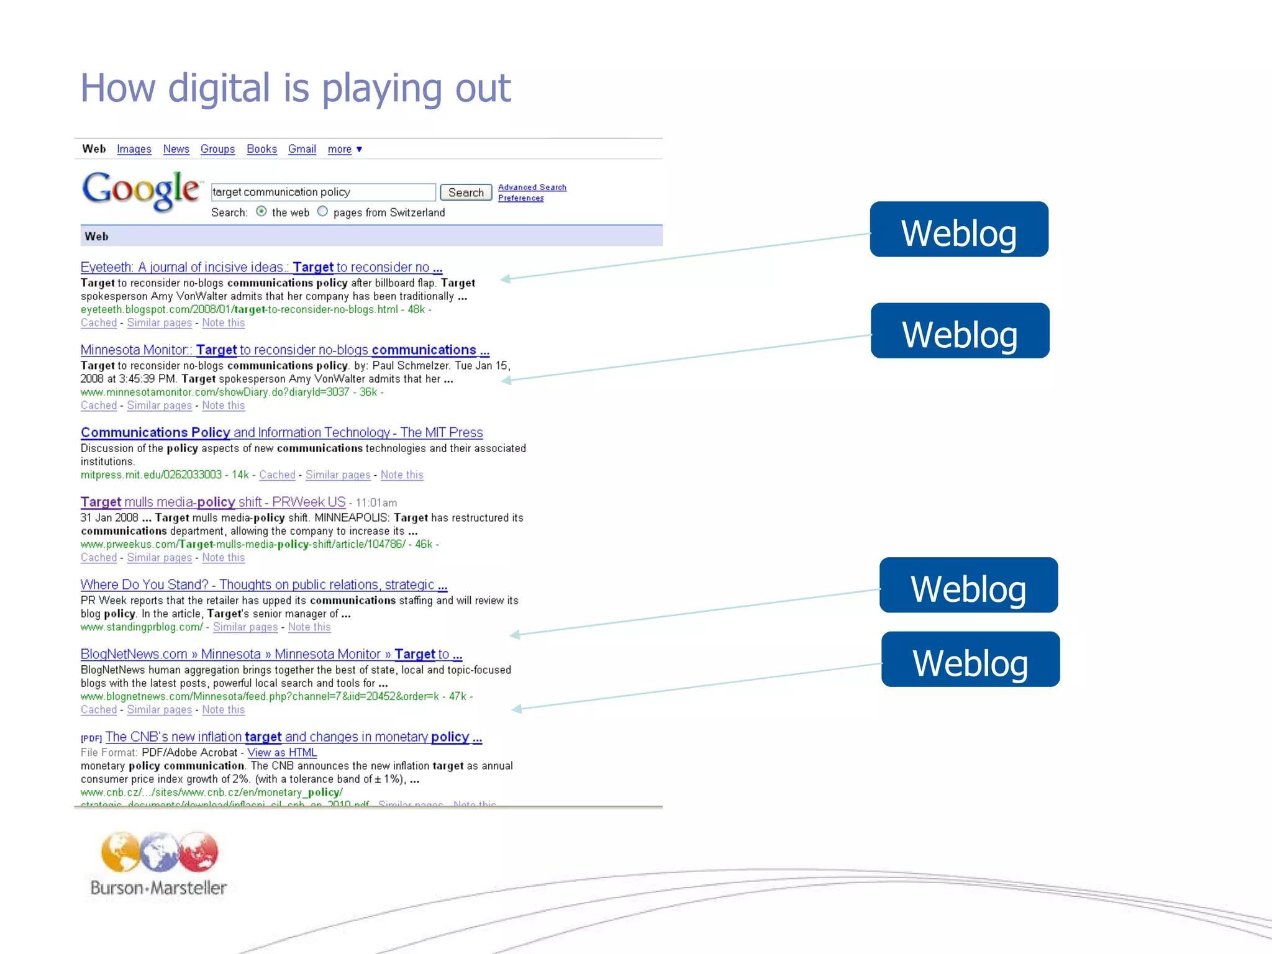This screenshot has width=1272, height=954.
Task: Switch to Groups search tab
Action: [x=218, y=149]
